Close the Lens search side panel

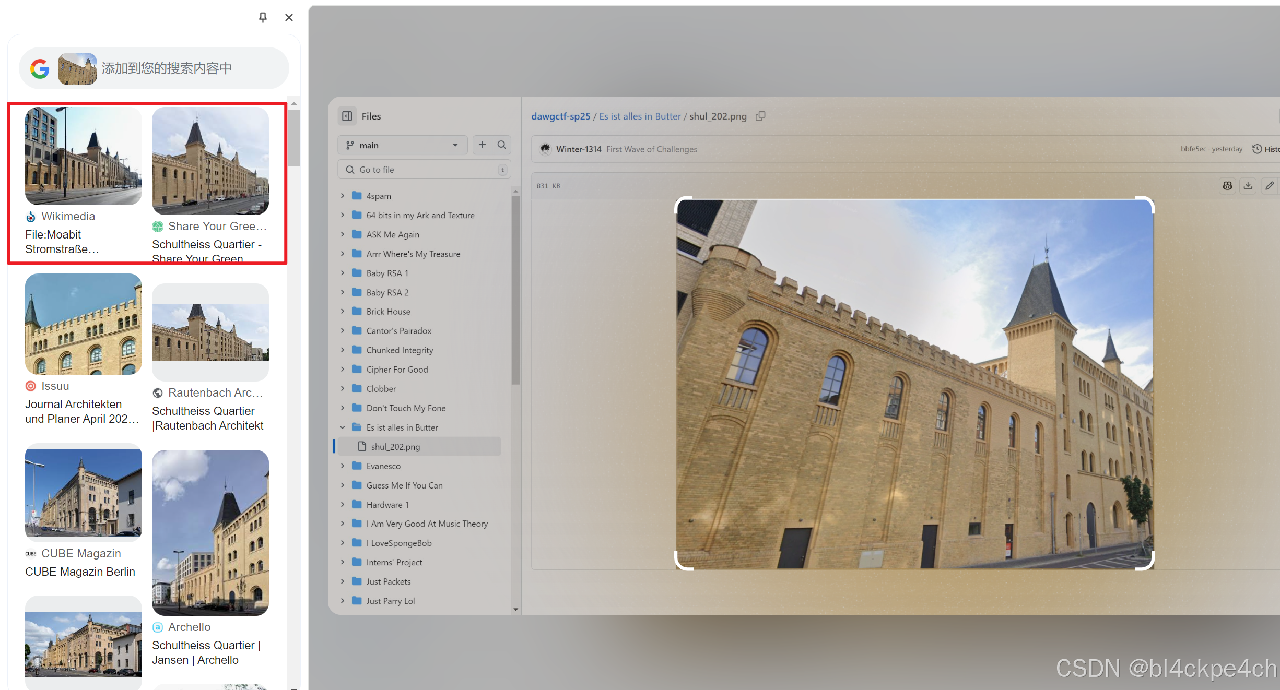click(x=289, y=17)
